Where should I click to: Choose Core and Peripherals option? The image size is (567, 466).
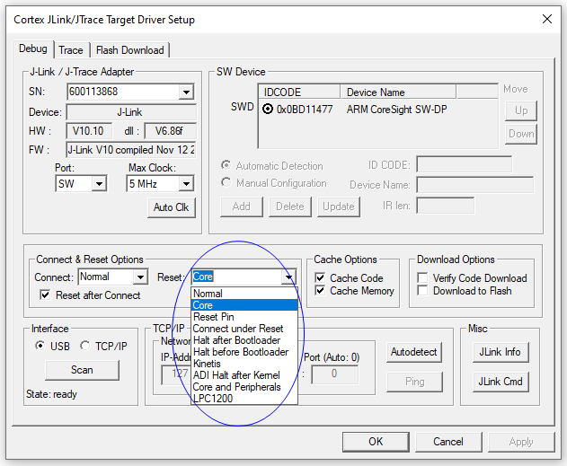click(x=244, y=386)
